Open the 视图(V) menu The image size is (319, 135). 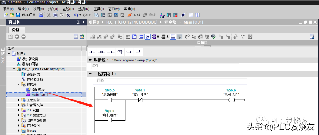click(38, 9)
